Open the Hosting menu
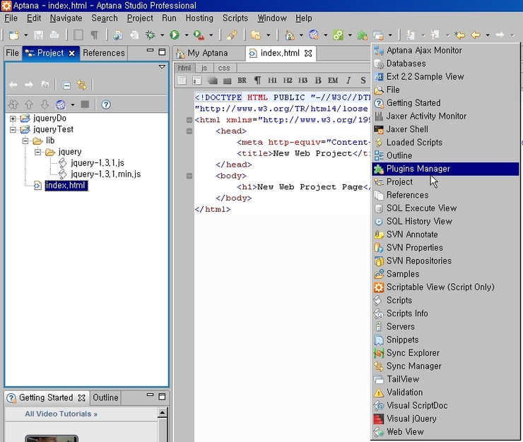 (x=199, y=18)
